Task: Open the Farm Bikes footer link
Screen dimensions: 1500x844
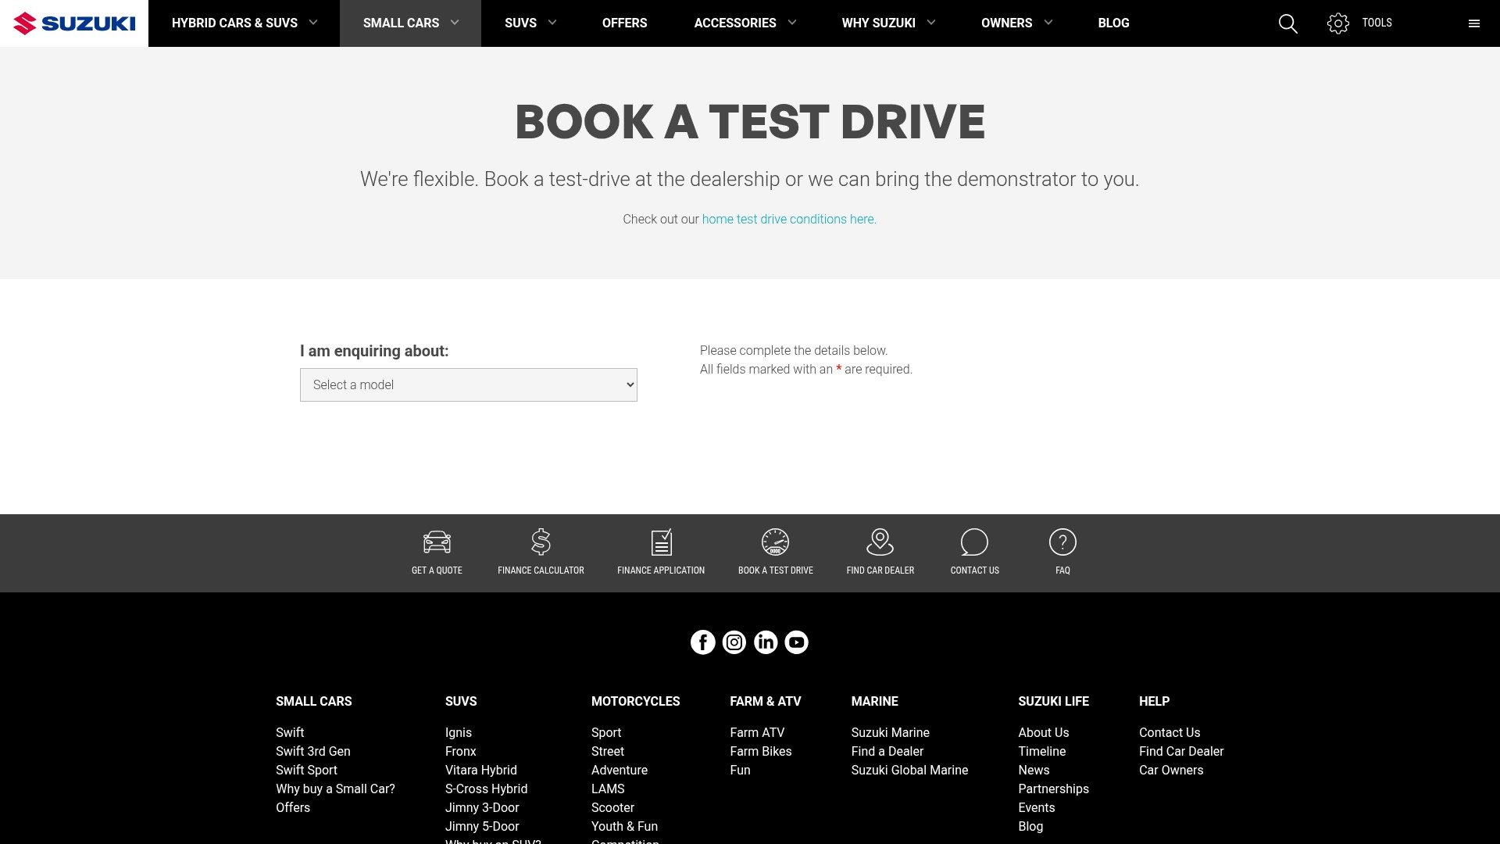Action: pyautogui.click(x=761, y=752)
